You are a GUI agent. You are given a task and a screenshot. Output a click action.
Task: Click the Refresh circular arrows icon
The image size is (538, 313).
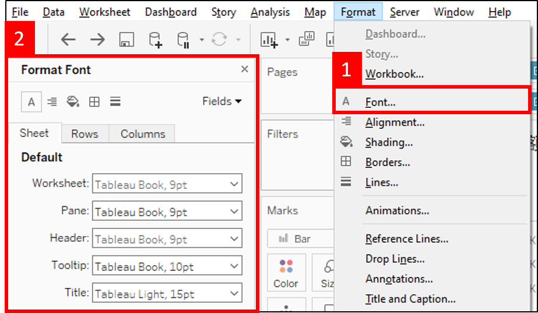click(x=219, y=39)
